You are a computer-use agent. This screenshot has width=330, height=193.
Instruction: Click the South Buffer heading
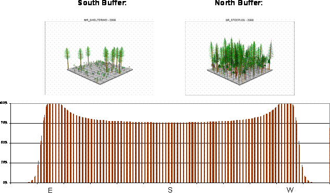tap(102, 3)
